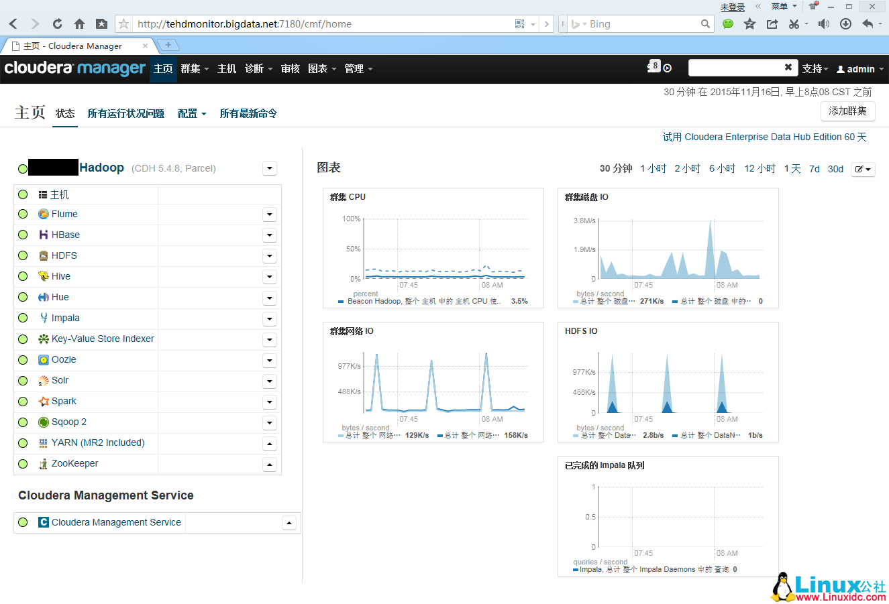The height and width of the screenshot is (604, 889).
Task: Collapse the YARN service row
Action: 269,443
